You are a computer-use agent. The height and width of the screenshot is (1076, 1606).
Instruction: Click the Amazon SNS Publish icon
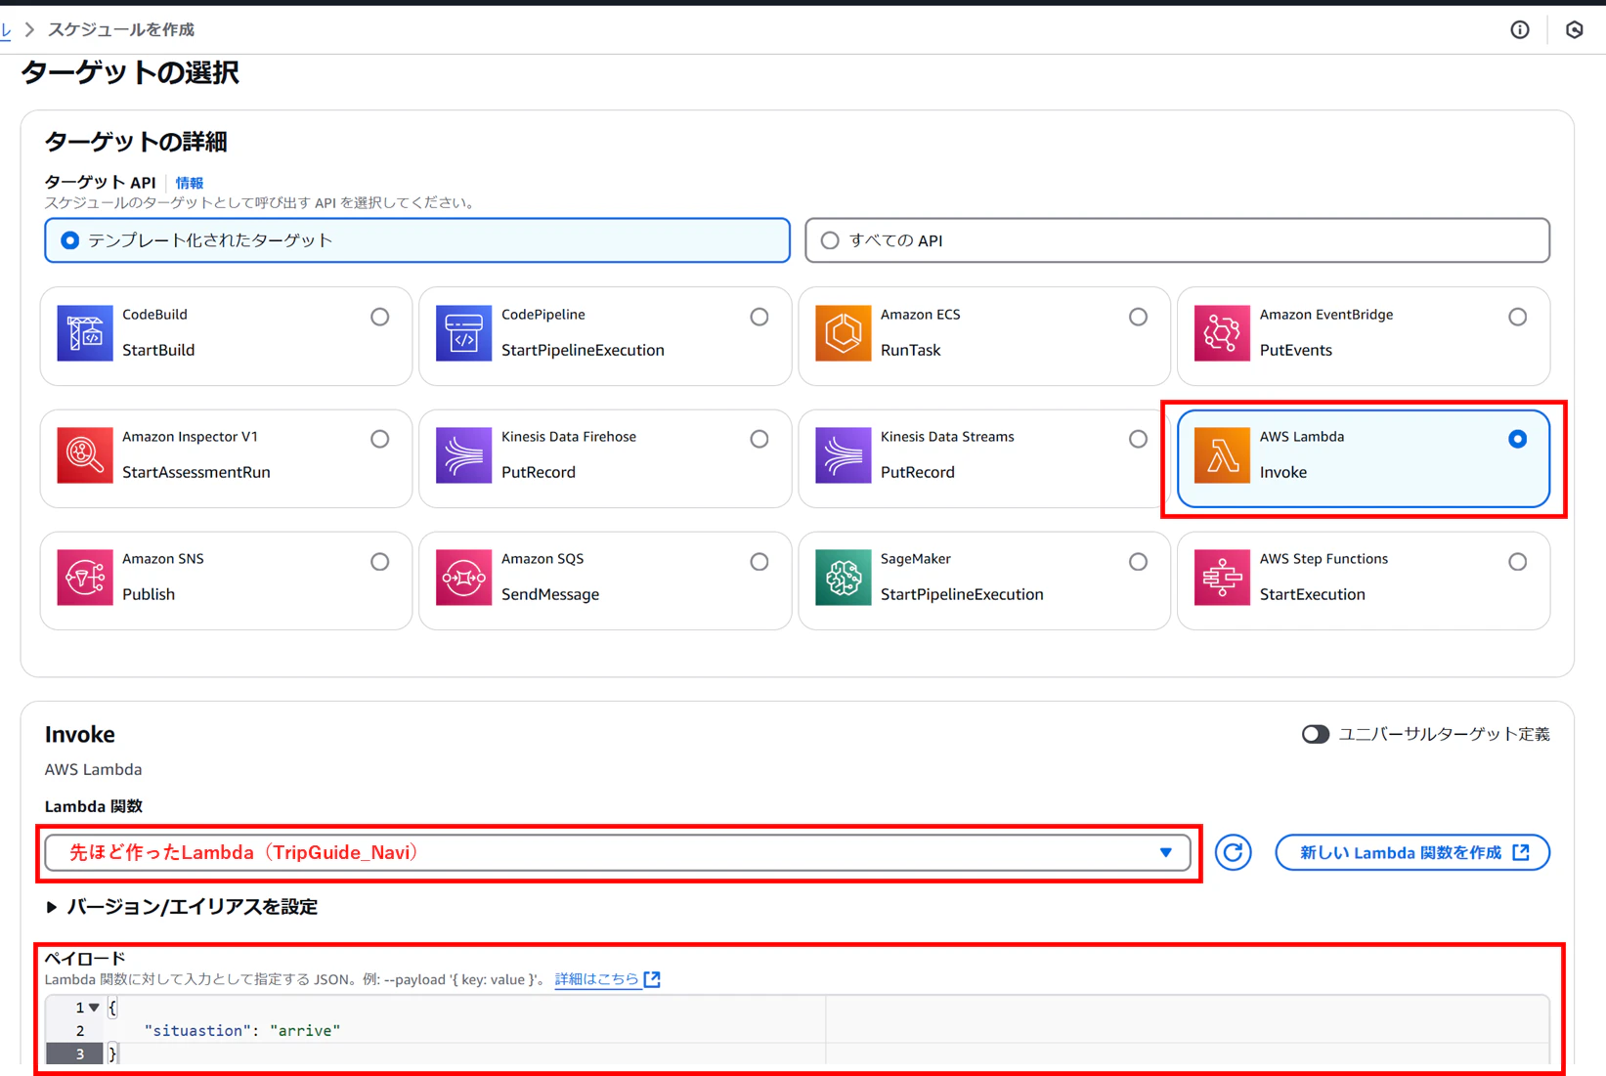tap(84, 578)
